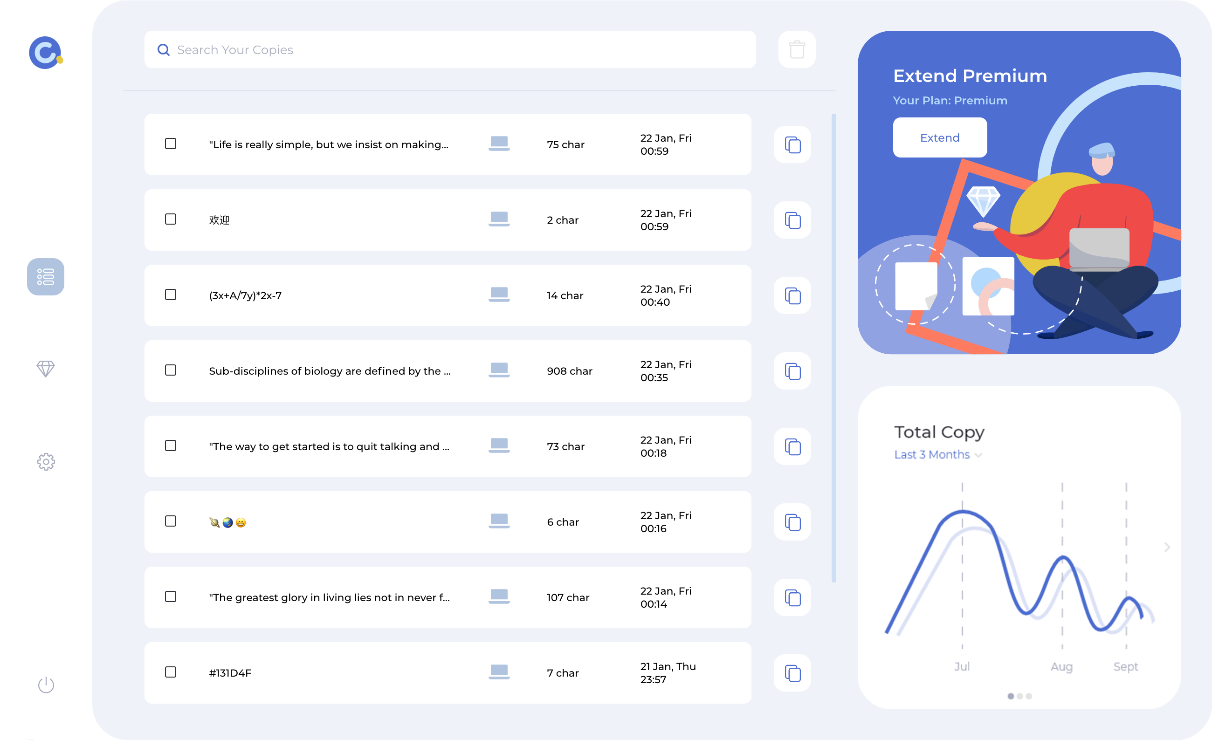Viewport: 1212px width, 740px height.
Task: Copy the (3x+A/7y)*2x-7 entry
Action: pos(792,295)
